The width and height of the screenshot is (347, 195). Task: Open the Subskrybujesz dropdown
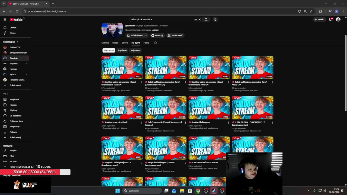(x=137, y=35)
